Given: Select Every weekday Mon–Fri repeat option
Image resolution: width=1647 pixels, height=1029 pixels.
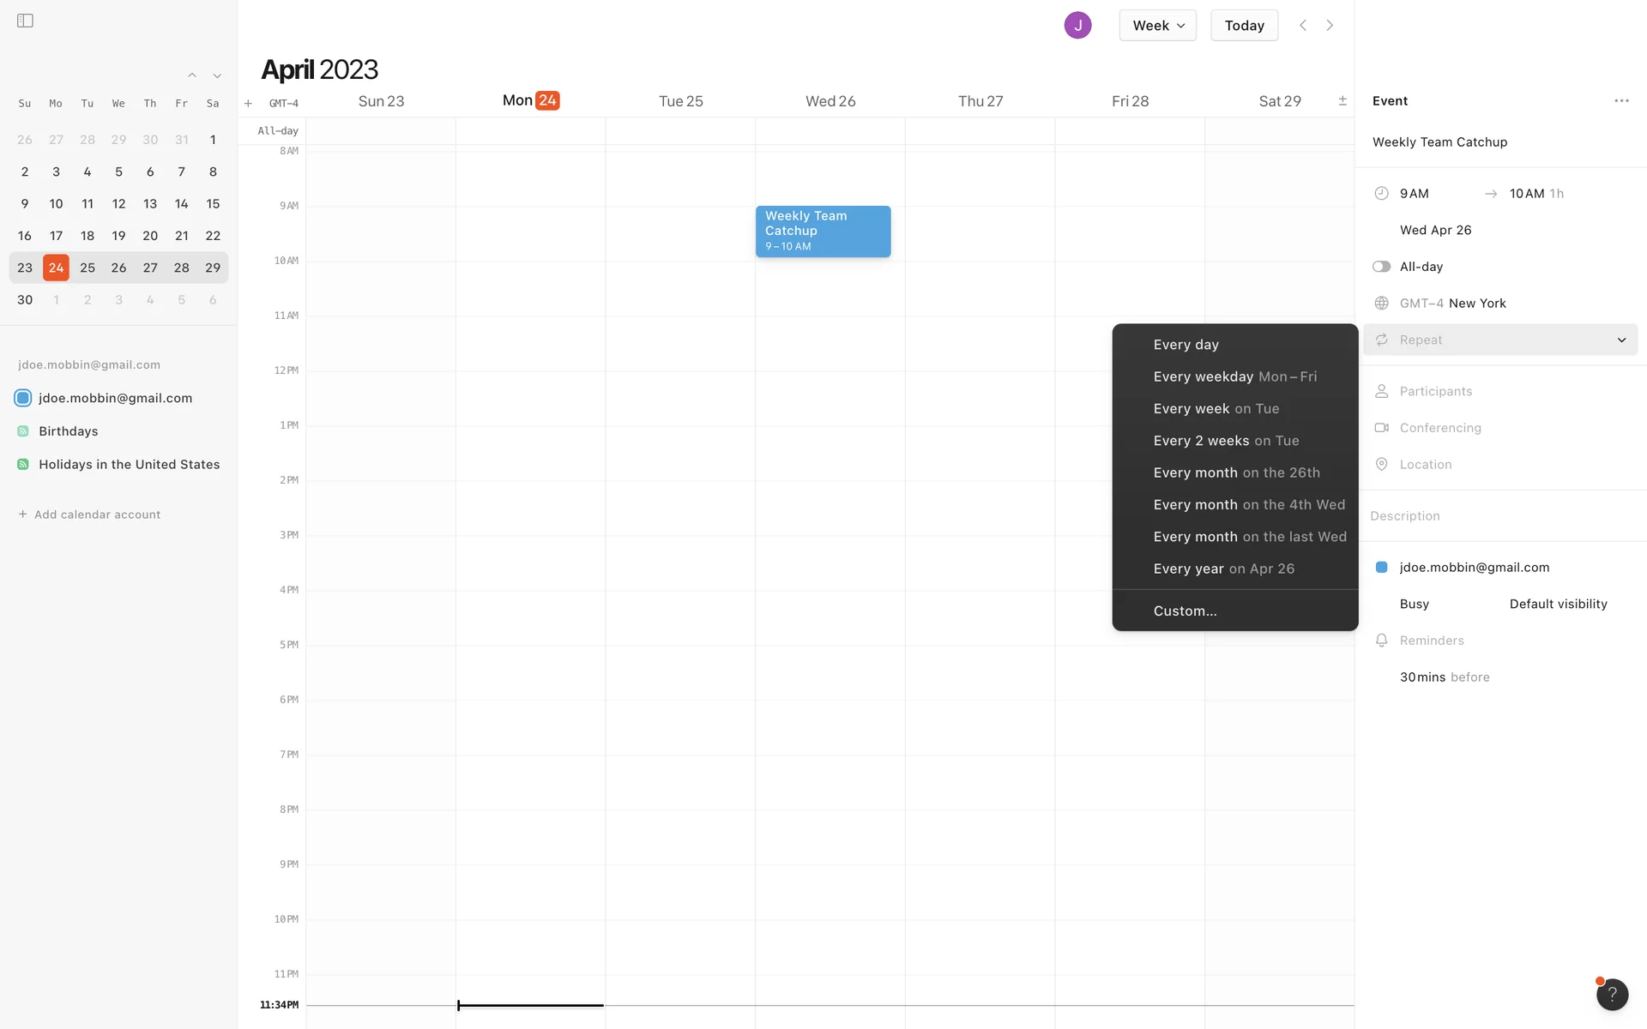Looking at the screenshot, I should [1234, 376].
